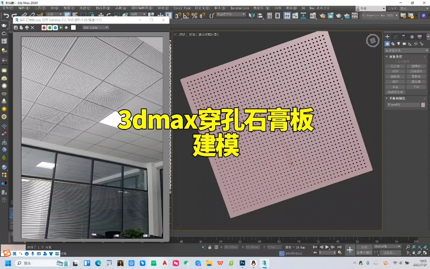The width and height of the screenshot is (430, 269).
Task: Open the Lights creation category
Action: pyautogui.click(x=398, y=43)
